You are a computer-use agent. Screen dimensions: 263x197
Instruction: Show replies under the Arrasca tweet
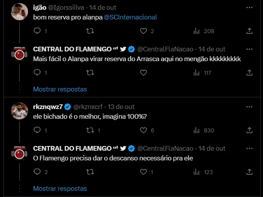60,89
